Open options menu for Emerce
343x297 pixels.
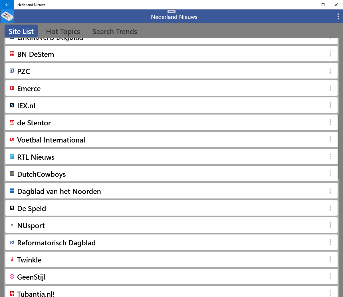(330, 88)
